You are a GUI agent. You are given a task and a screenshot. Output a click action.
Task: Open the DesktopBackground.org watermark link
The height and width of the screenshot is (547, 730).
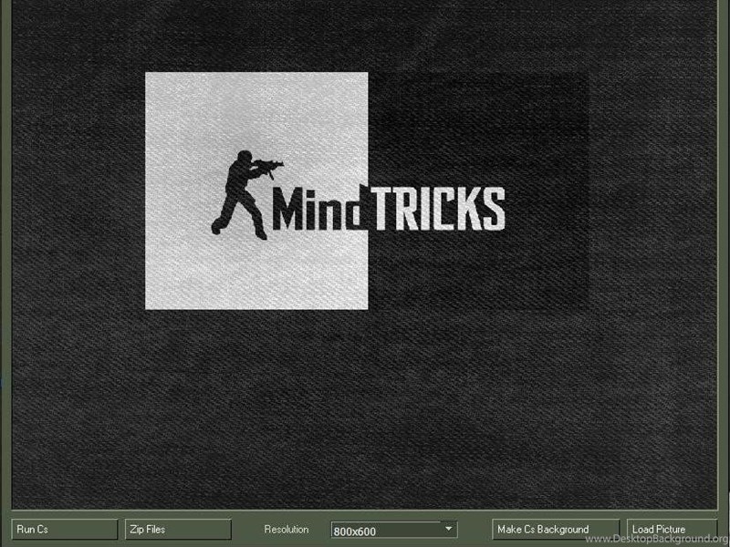[656, 540]
